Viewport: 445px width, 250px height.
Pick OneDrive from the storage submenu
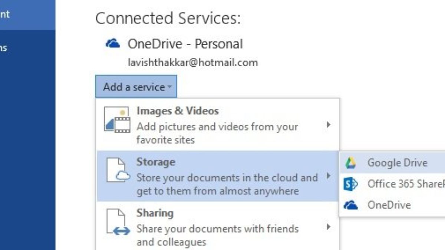click(x=389, y=205)
